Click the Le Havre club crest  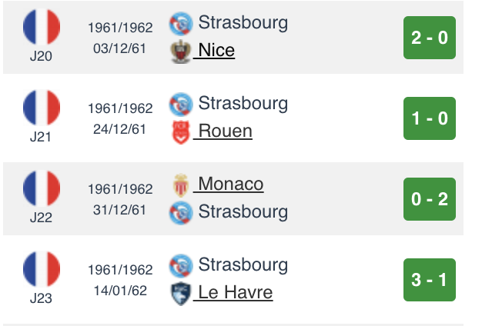click(180, 294)
